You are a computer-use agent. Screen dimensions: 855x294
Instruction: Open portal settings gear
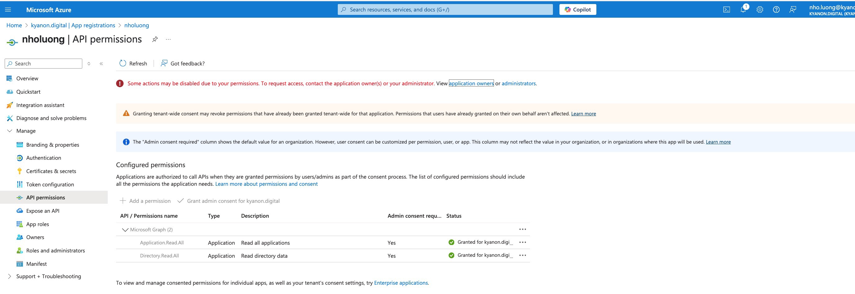[x=760, y=10]
